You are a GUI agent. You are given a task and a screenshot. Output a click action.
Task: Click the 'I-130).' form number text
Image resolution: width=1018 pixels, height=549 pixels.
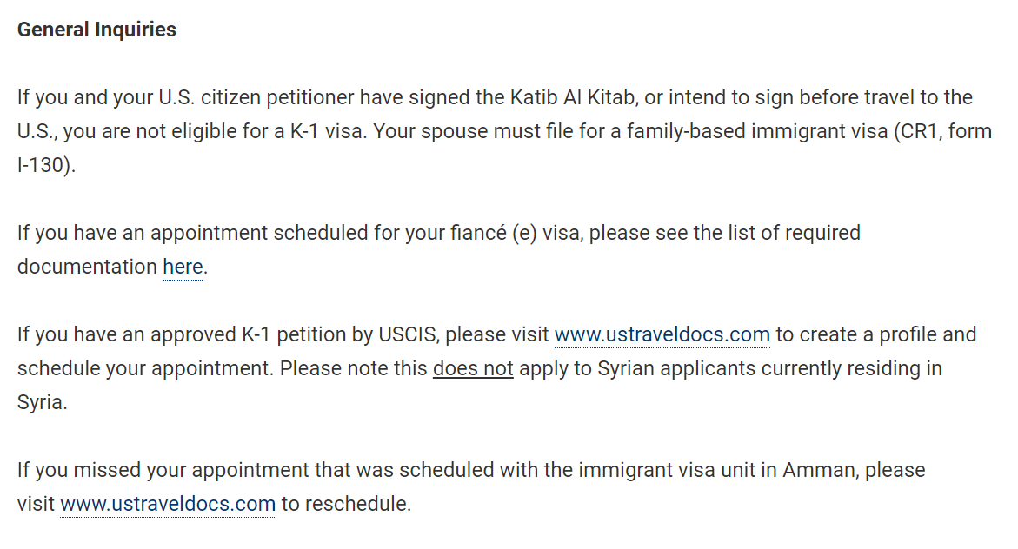tap(47, 165)
